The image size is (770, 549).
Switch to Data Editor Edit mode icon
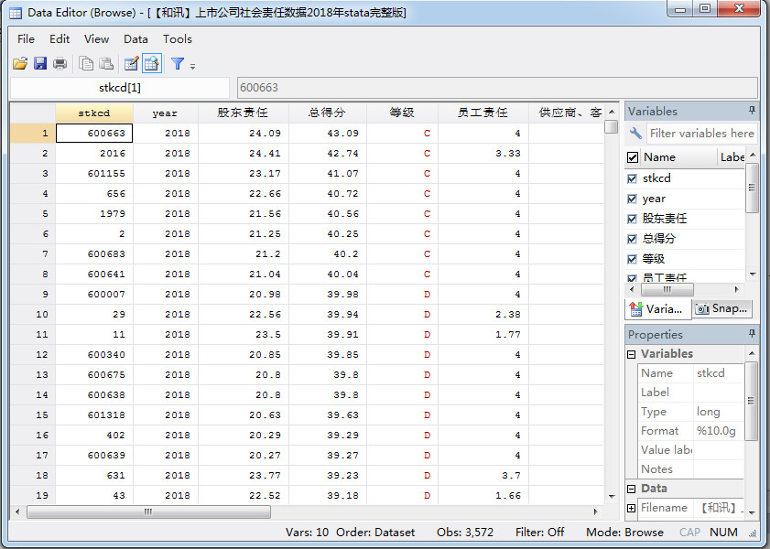131,63
